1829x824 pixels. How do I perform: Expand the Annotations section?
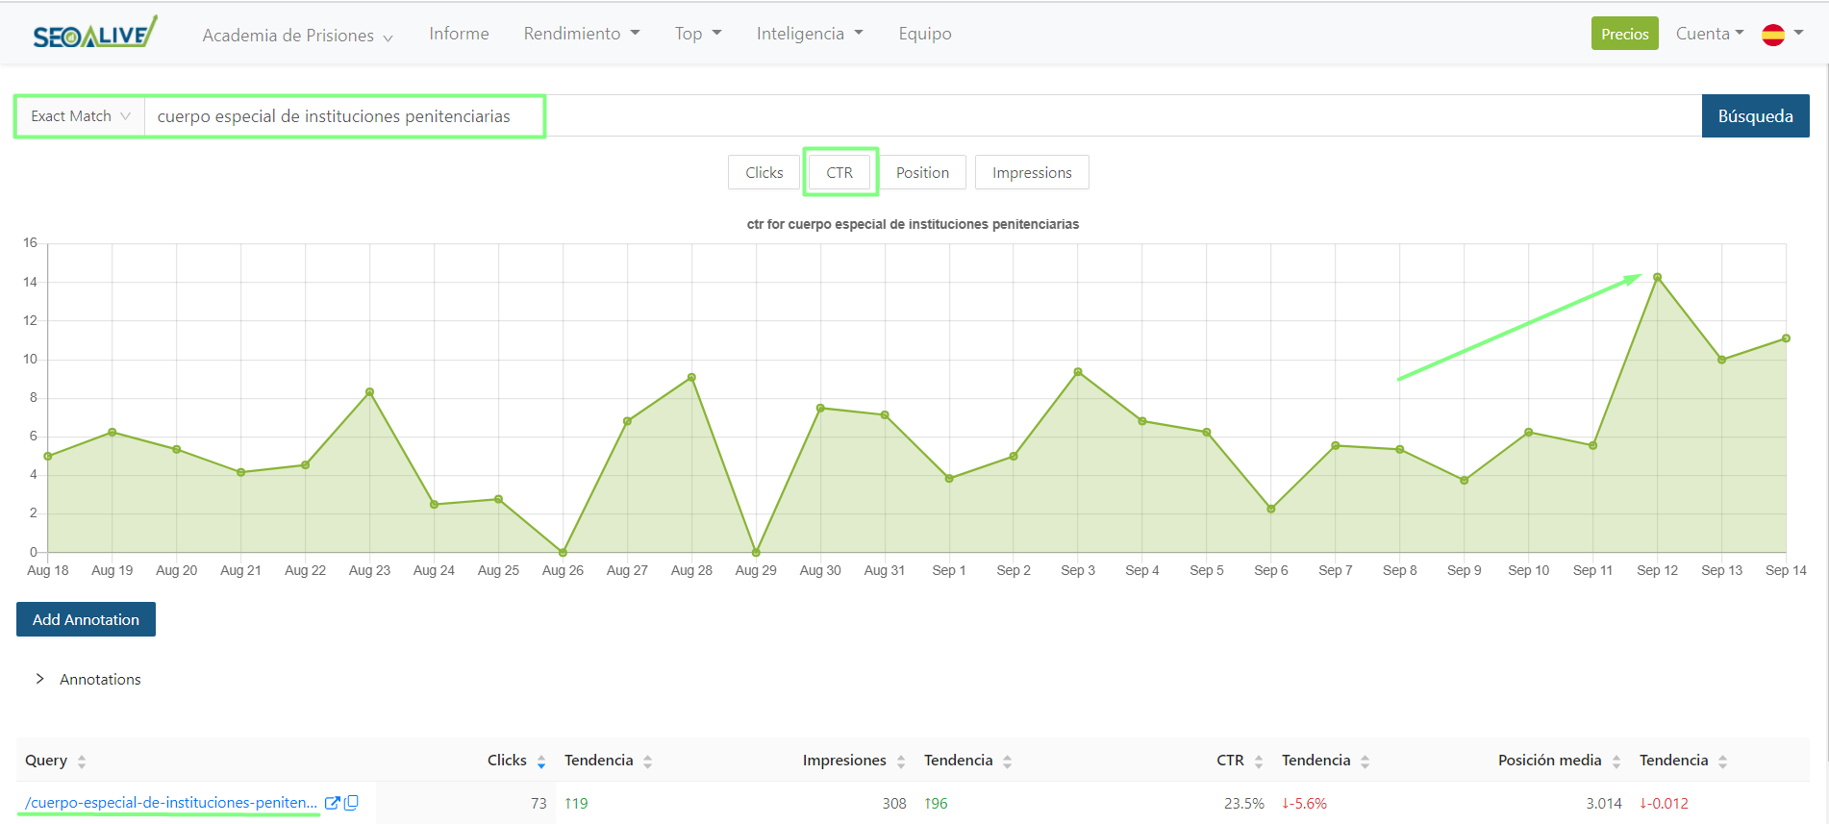click(x=40, y=679)
